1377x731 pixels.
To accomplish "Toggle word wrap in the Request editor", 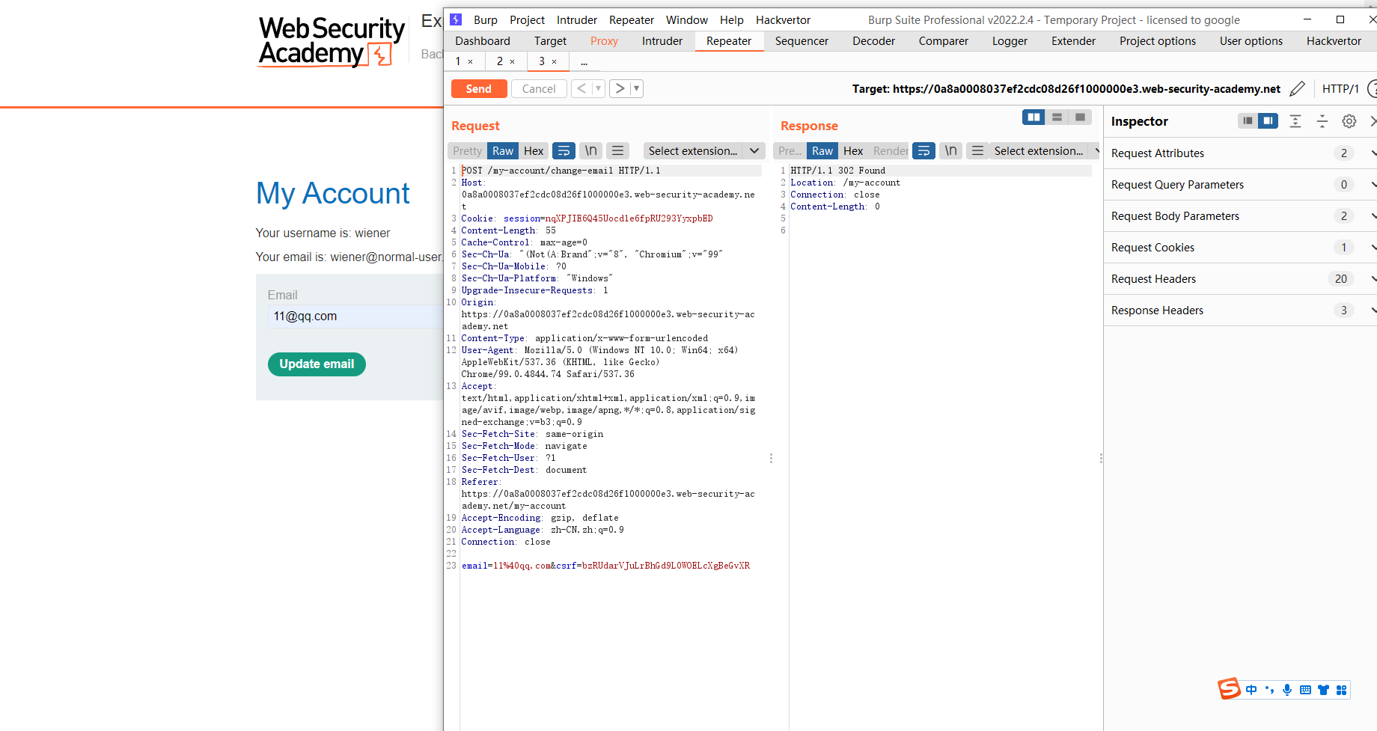I will point(564,151).
